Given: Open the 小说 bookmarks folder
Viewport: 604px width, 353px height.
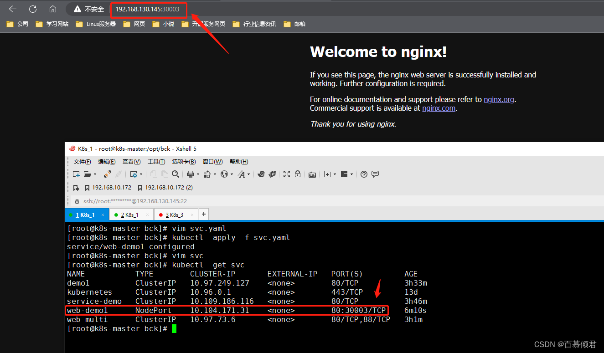Looking at the screenshot, I should point(163,24).
